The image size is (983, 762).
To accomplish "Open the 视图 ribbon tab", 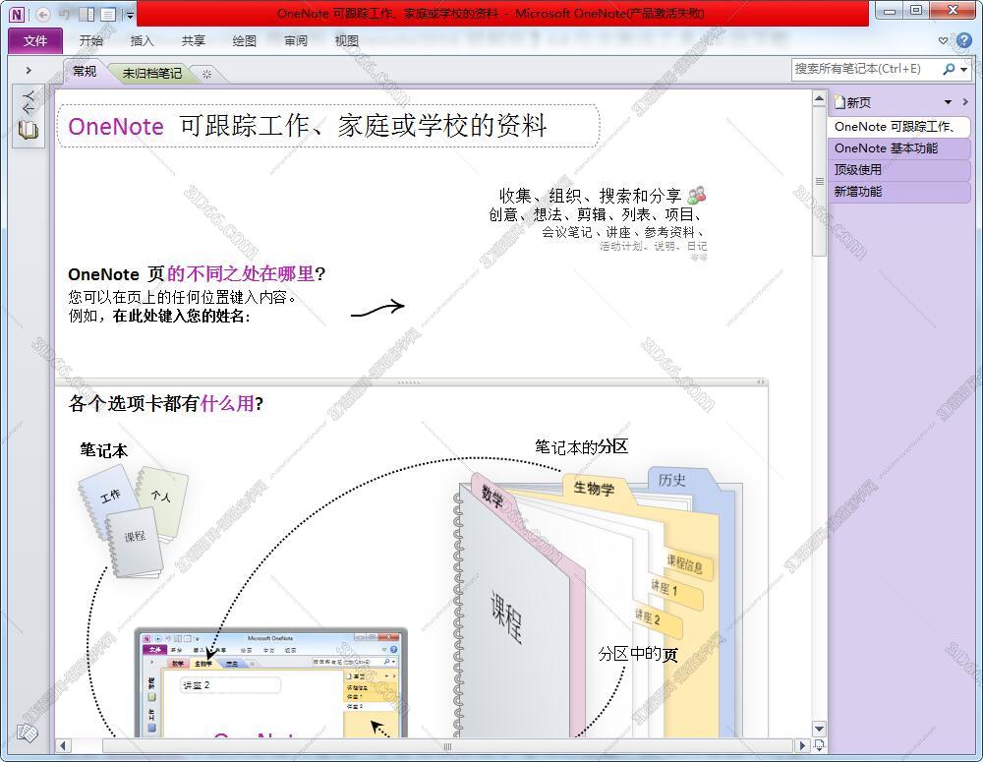I will pos(347,40).
